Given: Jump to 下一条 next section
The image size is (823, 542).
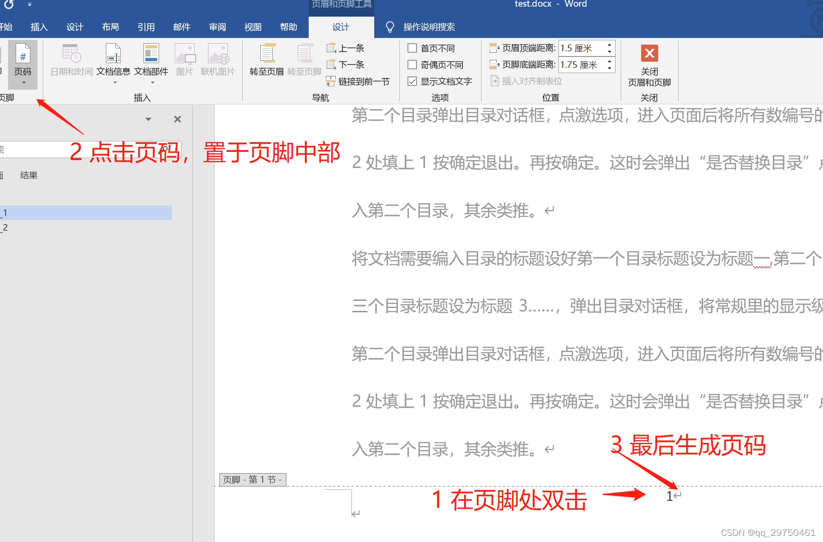Looking at the screenshot, I should (x=345, y=65).
